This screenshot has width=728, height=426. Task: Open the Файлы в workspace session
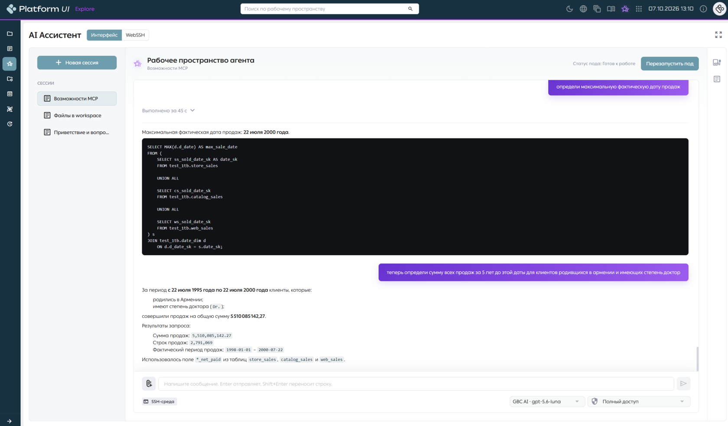tap(77, 115)
